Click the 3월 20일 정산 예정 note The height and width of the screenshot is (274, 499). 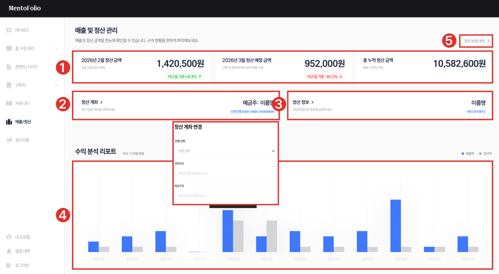click(93, 67)
